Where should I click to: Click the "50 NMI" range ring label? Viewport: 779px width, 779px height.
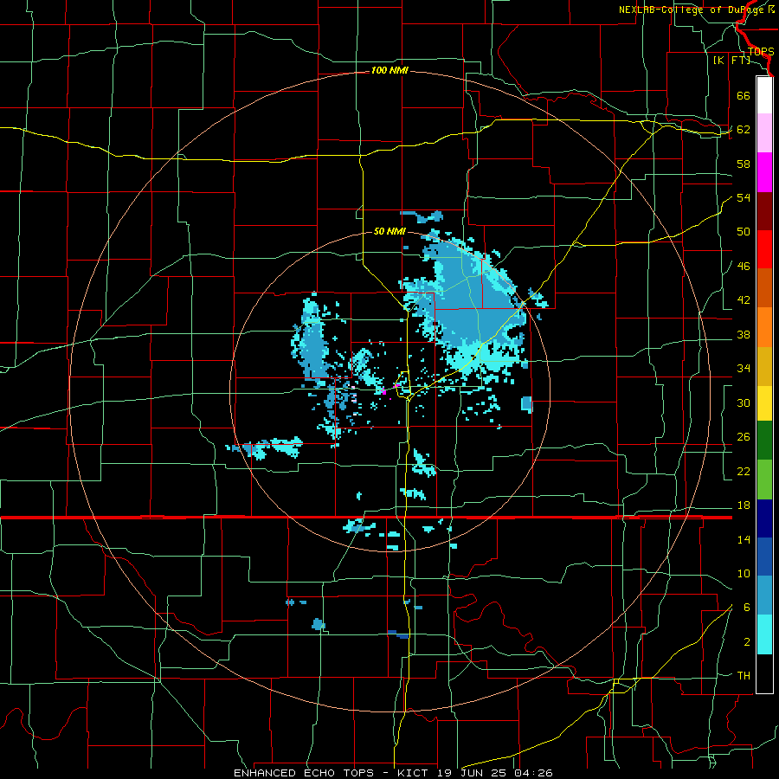point(389,231)
